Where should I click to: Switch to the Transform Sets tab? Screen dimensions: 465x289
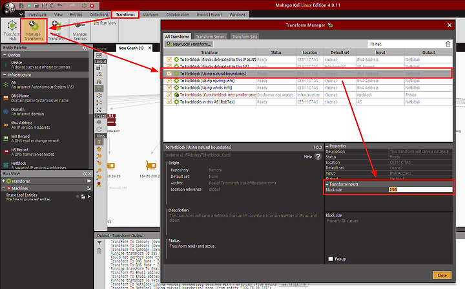point(245,37)
